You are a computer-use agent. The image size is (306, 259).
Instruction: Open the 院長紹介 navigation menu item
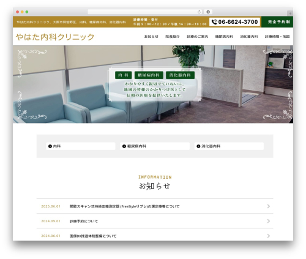pyautogui.click(x=173, y=37)
